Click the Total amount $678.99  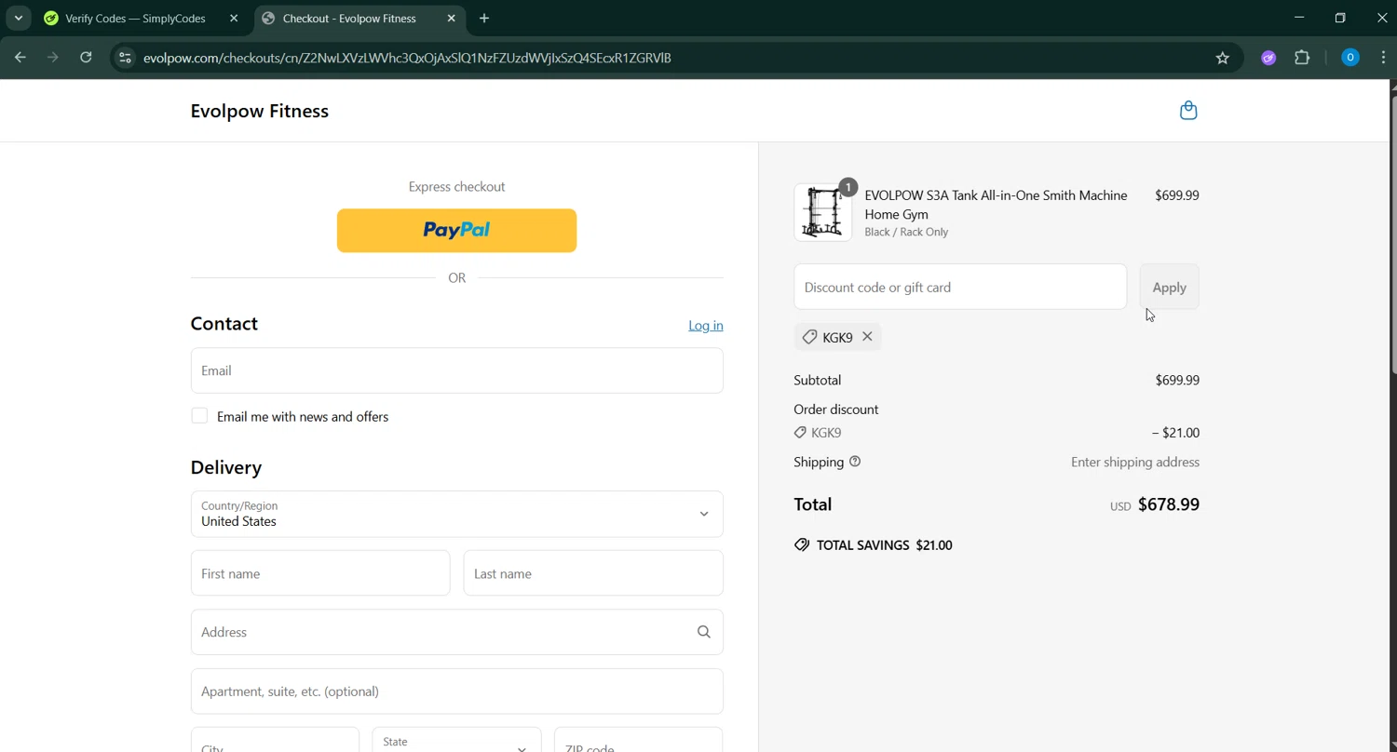[1168, 504]
